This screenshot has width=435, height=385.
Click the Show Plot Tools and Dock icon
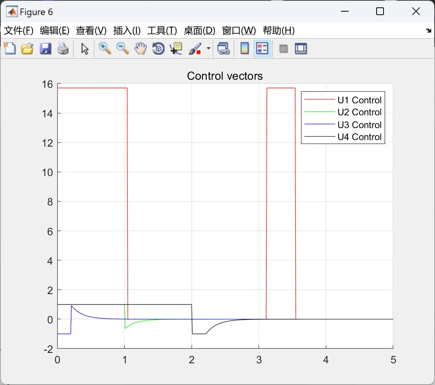301,49
